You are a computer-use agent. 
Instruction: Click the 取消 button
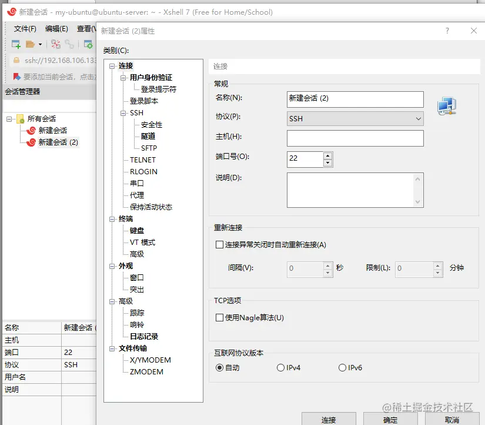pyautogui.click(x=452, y=420)
